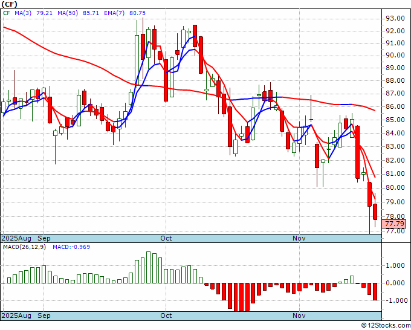Screen dimensions: 411x330
Task: Click the last red candlestick near 78
Action: tap(375, 212)
